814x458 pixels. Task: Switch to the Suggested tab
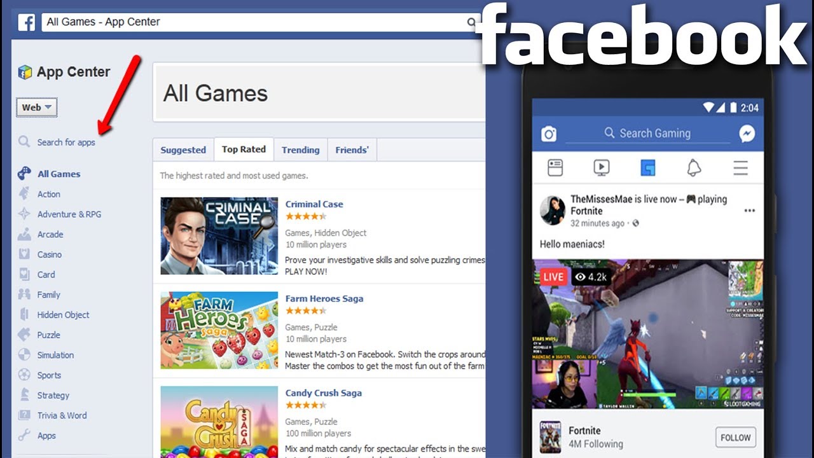click(x=183, y=150)
